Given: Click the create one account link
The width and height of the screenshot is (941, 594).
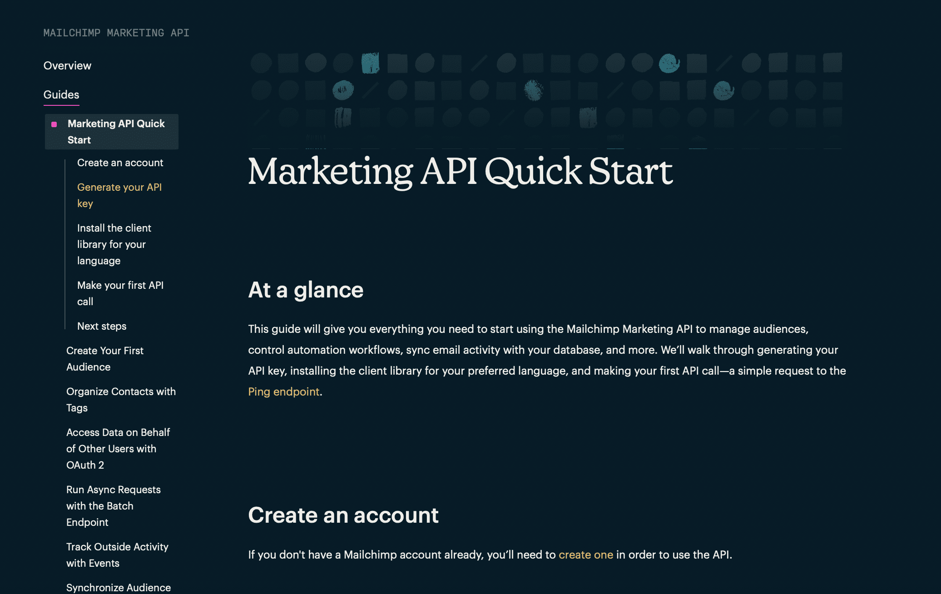Looking at the screenshot, I should pos(584,554).
